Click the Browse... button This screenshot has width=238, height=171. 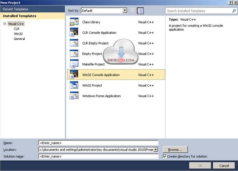pos(175,150)
